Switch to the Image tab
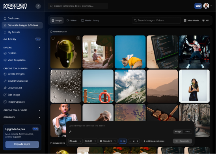The image size is (216, 154). click(x=57, y=21)
